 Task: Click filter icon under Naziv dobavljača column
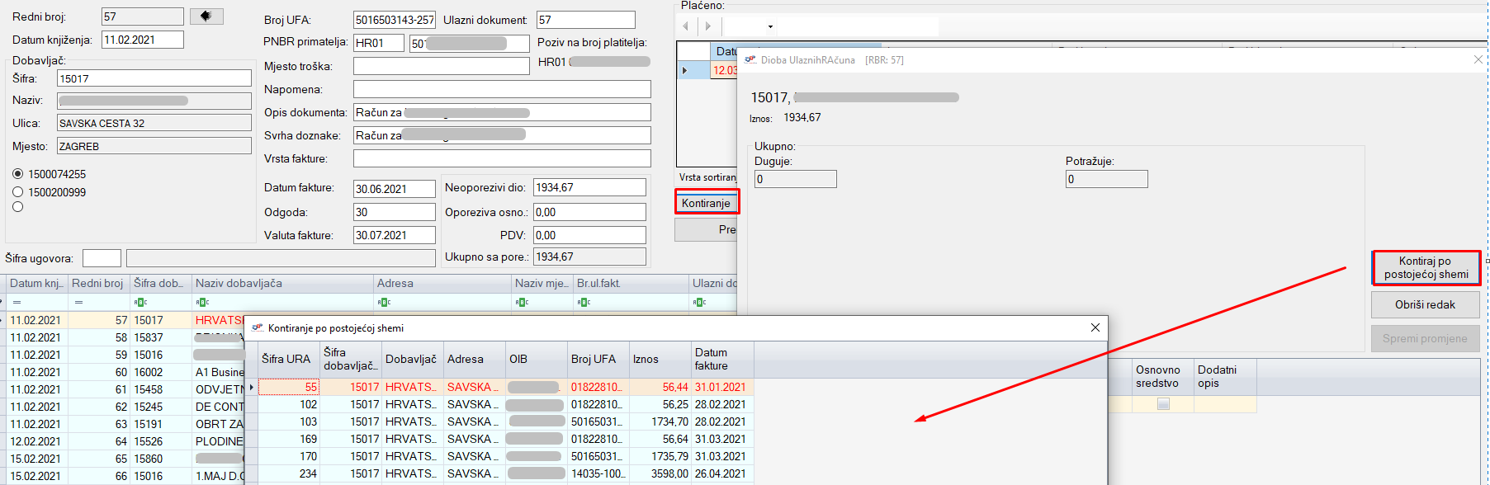pos(202,303)
